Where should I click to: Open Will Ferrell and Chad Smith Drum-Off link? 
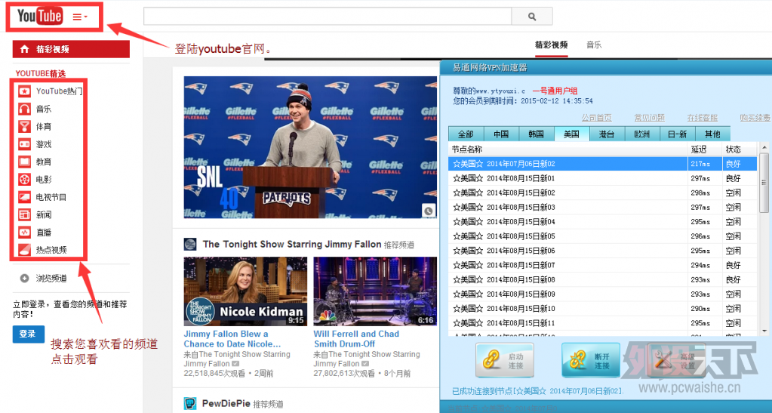pyautogui.click(x=356, y=339)
